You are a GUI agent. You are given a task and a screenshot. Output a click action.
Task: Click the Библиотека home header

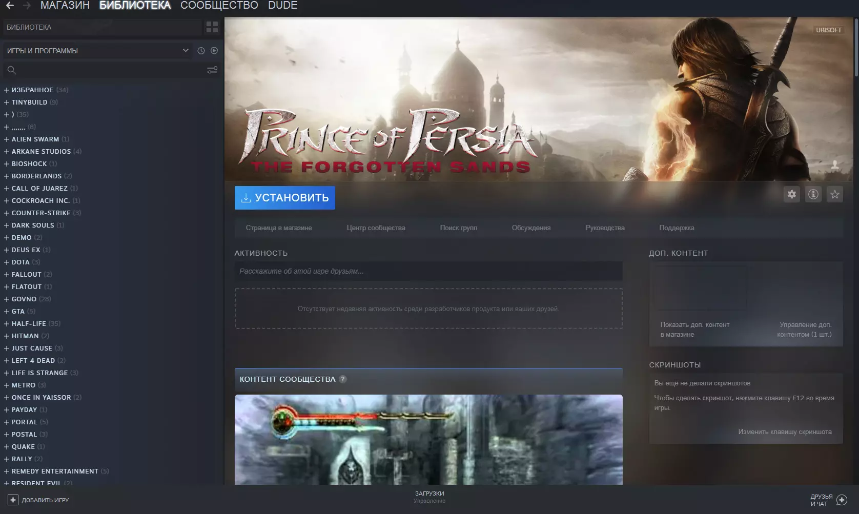click(101, 27)
